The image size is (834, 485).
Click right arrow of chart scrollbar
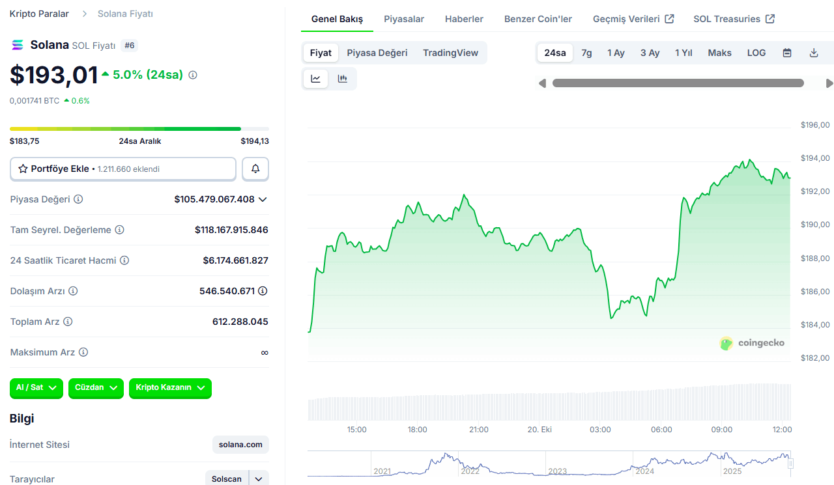pyautogui.click(x=829, y=83)
